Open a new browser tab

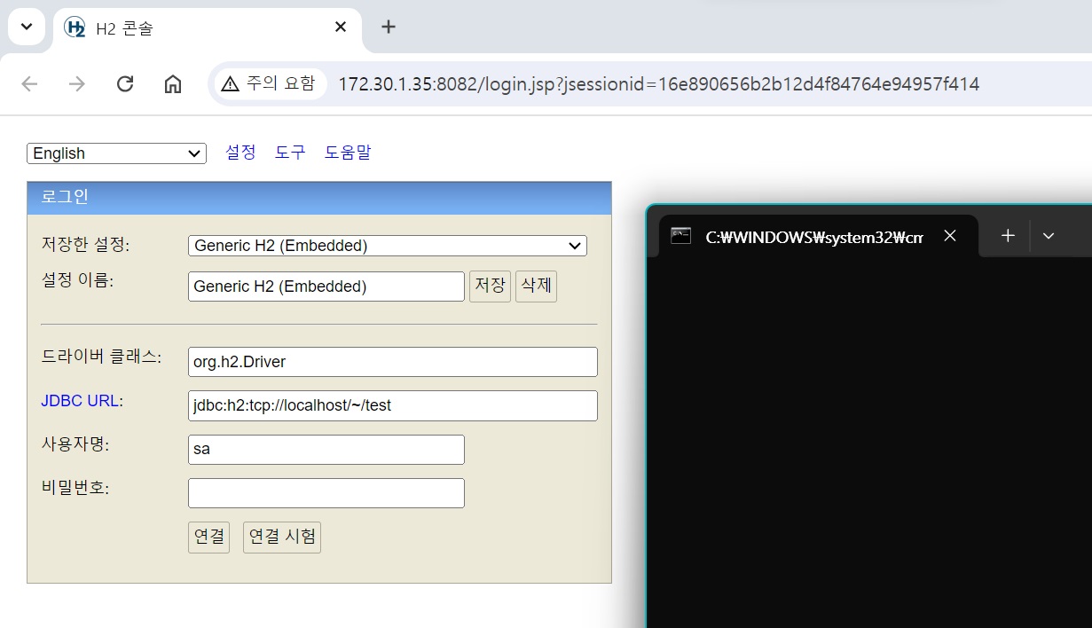(x=388, y=27)
